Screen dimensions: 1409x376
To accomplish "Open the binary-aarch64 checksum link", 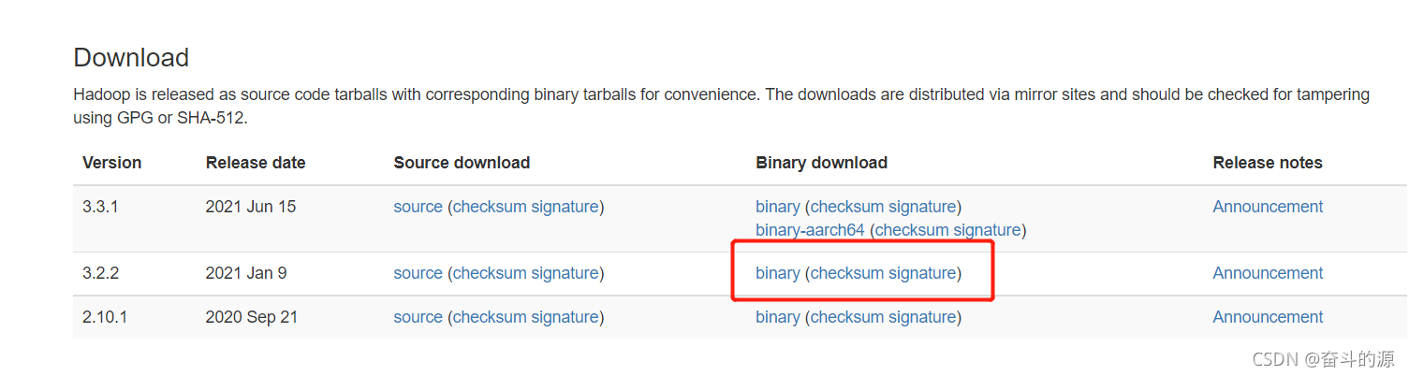I will point(911,230).
